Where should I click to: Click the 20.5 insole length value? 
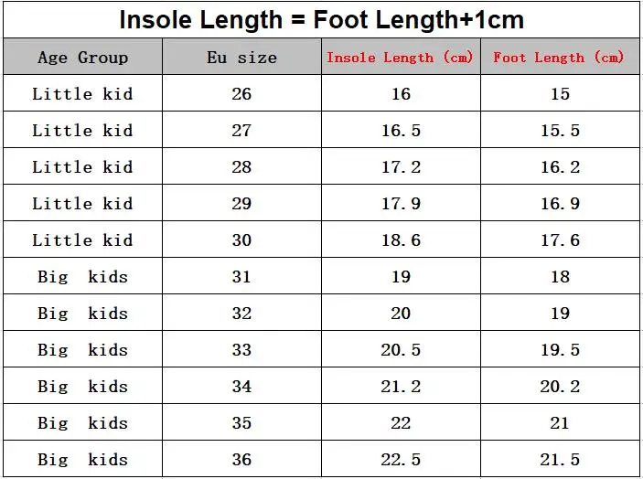401,350
